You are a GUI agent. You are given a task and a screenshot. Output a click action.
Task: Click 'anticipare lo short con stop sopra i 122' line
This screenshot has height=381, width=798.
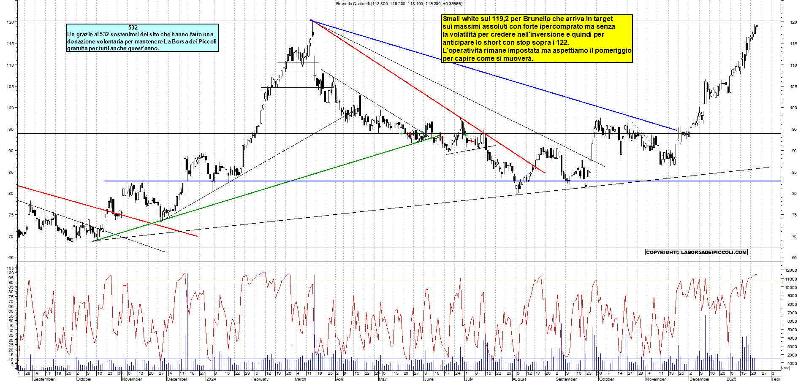[505, 42]
